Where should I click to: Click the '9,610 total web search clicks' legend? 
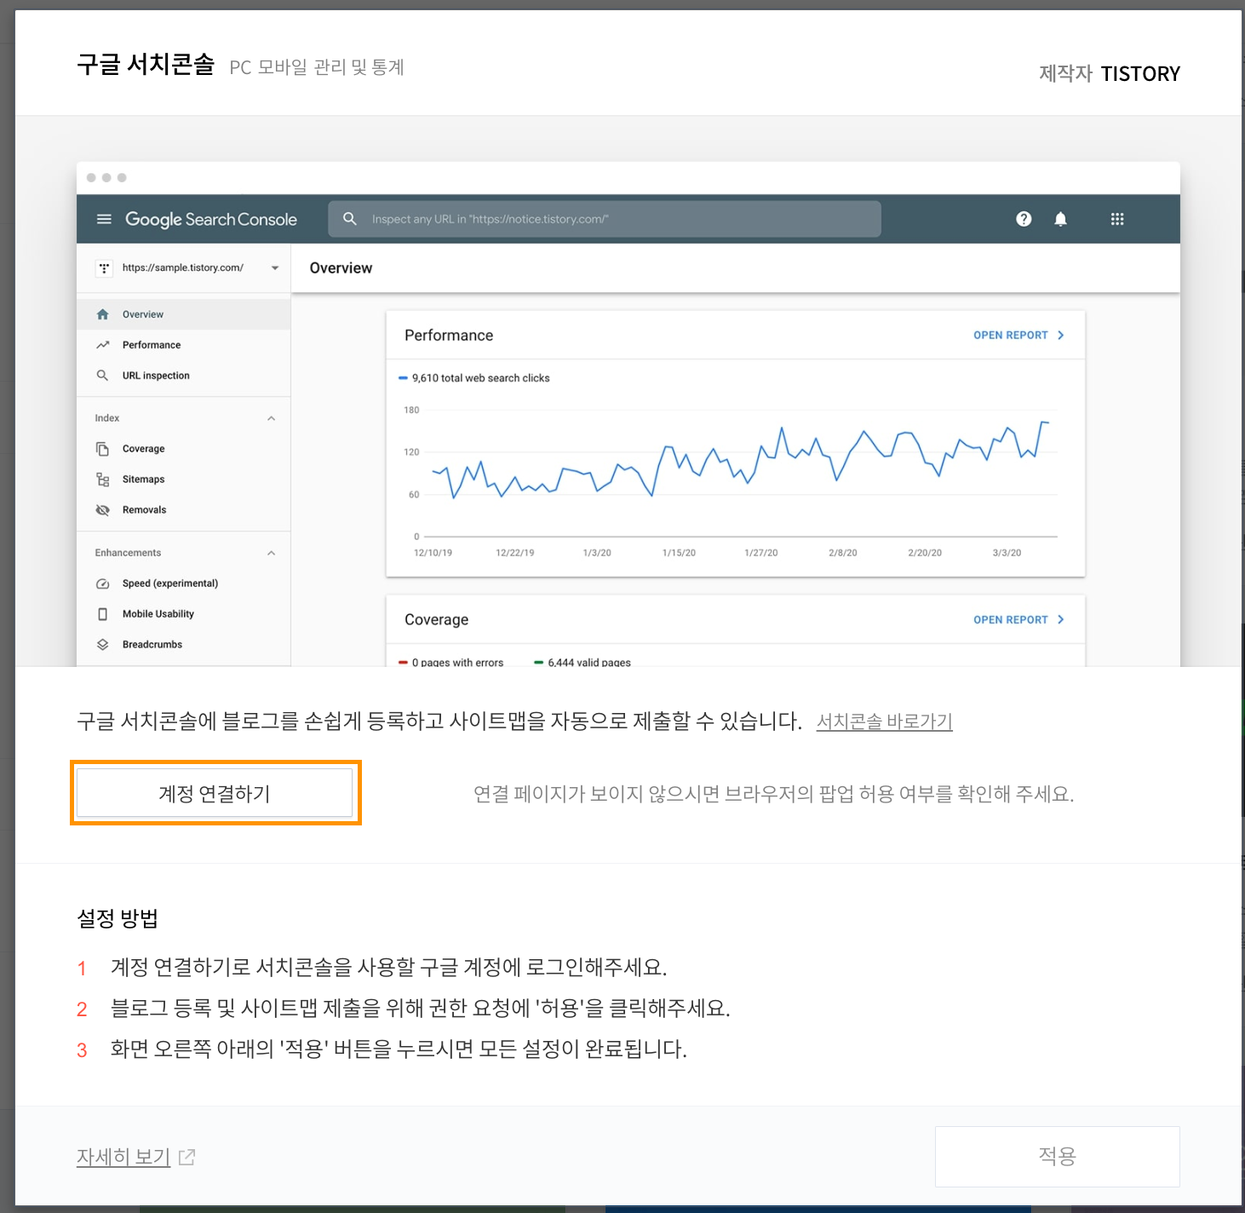coord(474,378)
